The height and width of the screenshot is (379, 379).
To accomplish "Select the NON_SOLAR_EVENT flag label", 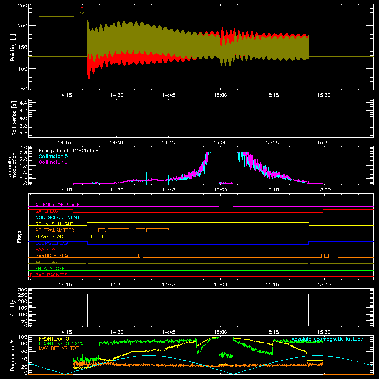I will pos(57,217).
